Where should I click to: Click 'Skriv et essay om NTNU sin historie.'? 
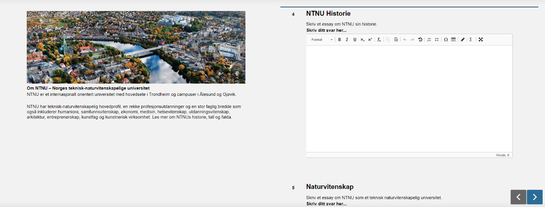pos(342,24)
